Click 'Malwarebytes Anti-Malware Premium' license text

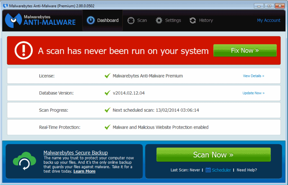pos(148,76)
